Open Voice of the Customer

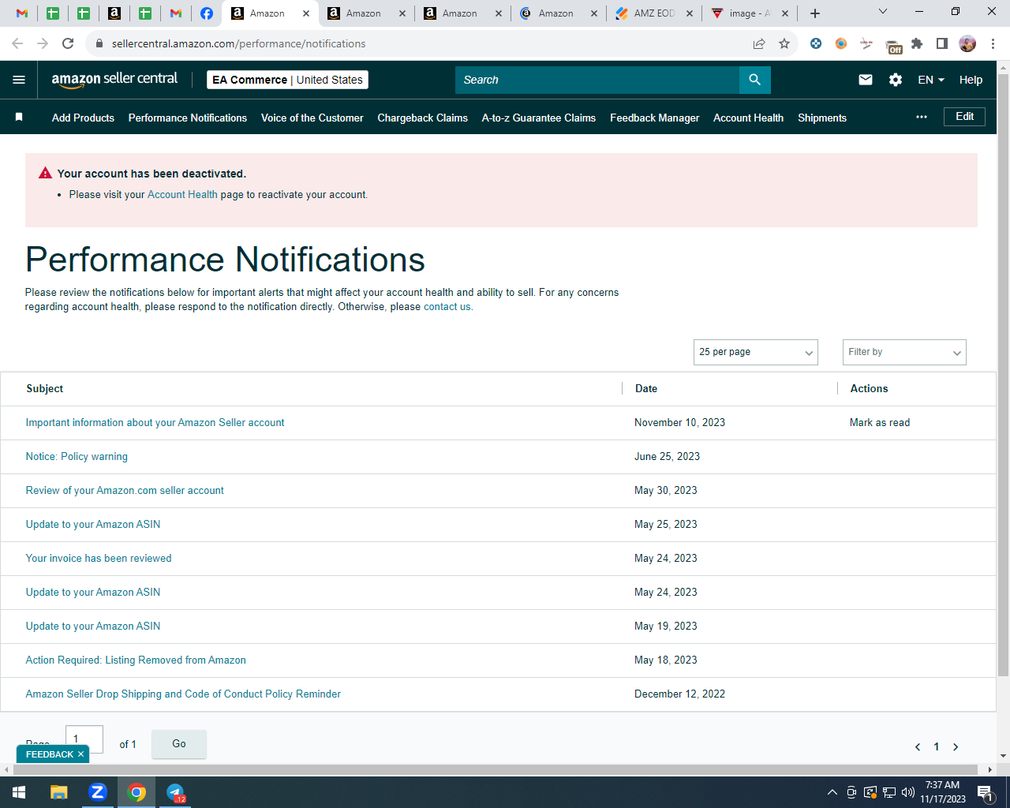312,118
